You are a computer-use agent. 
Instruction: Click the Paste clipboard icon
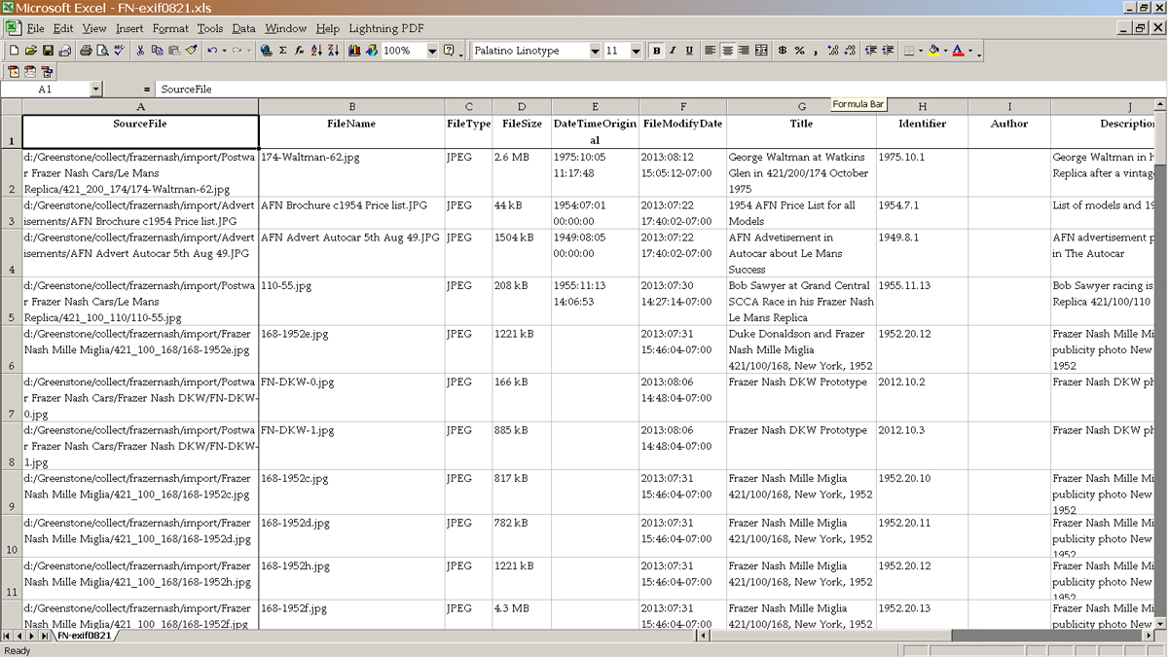(174, 51)
